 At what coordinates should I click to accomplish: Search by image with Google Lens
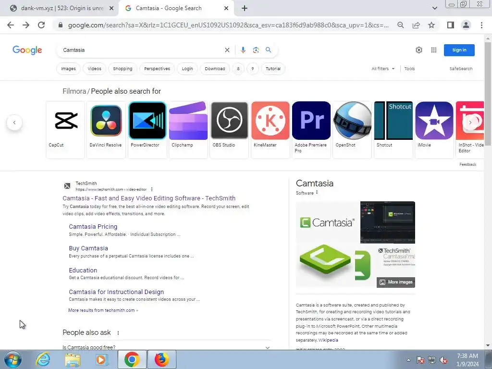coord(256,50)
